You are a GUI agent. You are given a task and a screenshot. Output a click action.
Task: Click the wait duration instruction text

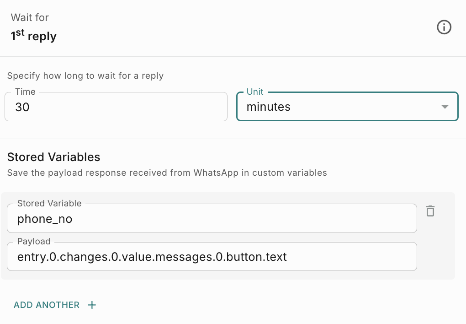[85, 76]
